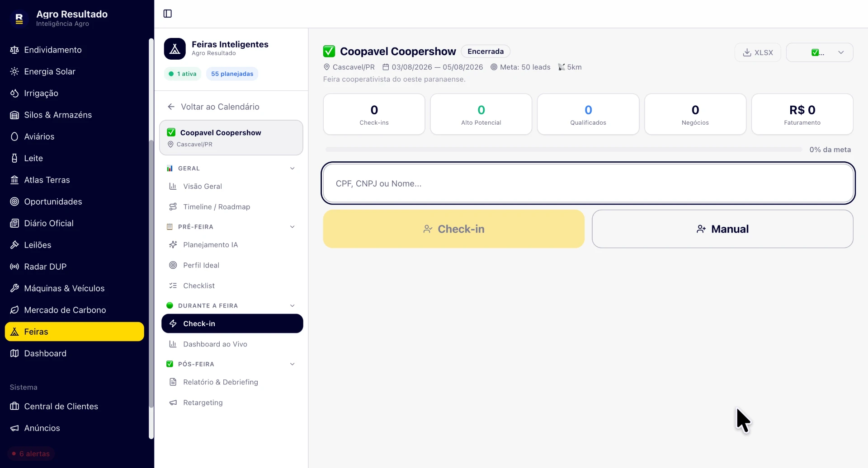Open Visão Geral menu item

coord(232,186)
